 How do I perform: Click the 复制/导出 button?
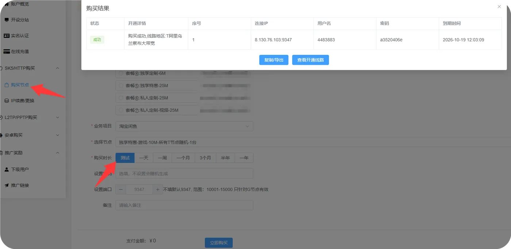274,60
